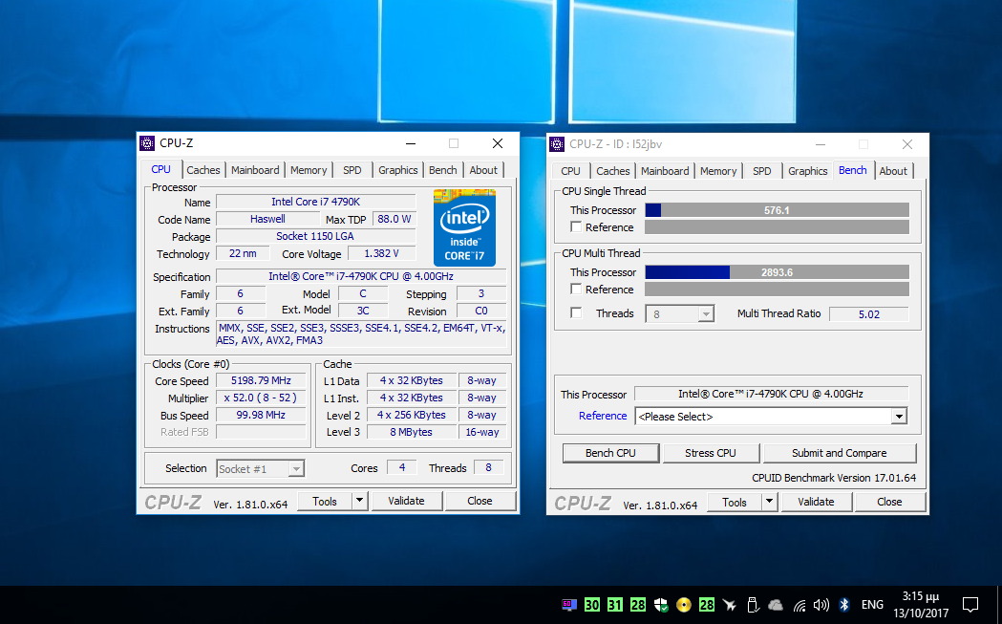Screen dimensions: 1002x624
Task: Click the Intel inside Core i7 logo
Action: pyautogui.click(x=464, y=227)
